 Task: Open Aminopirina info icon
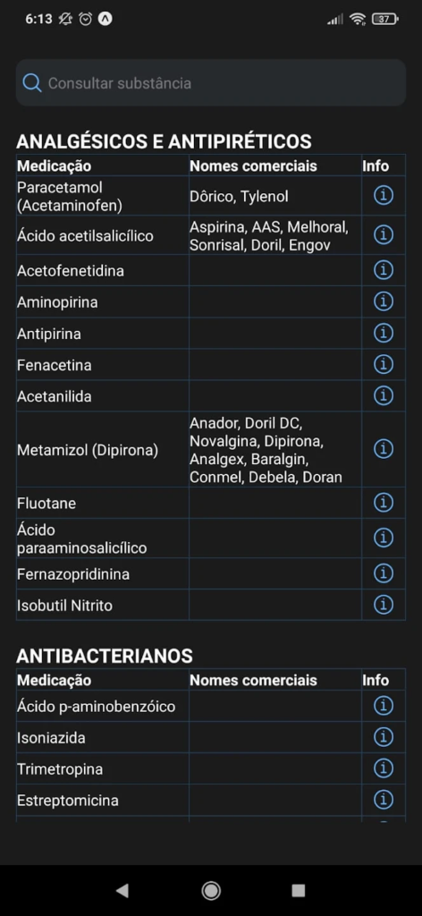384,302
